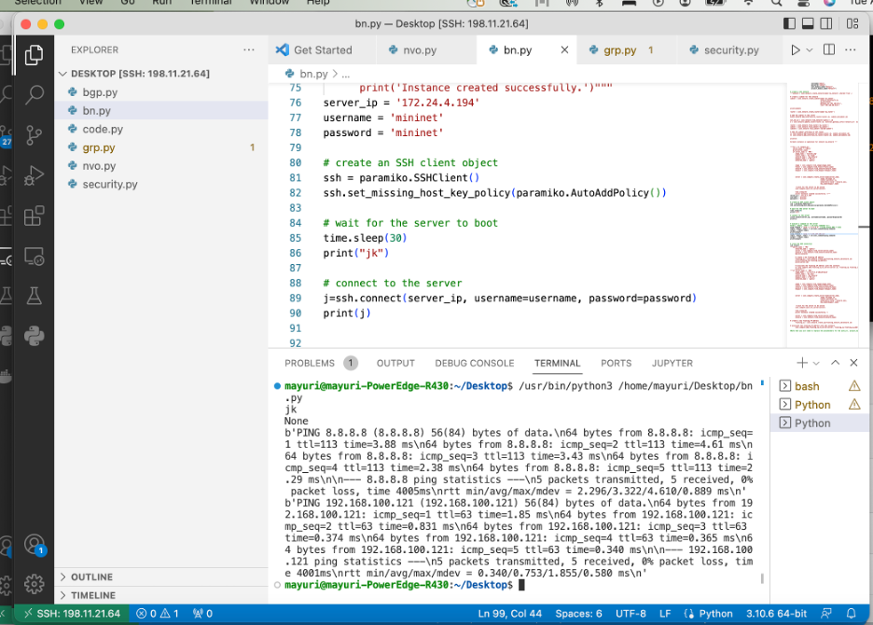Switch to the security.py tab
873x625 pixels.
731,49
